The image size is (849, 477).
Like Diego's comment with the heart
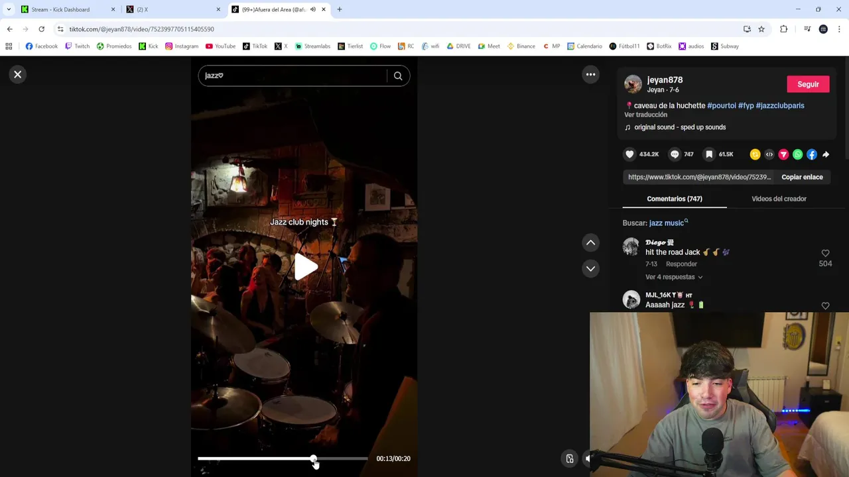coord(825,253)
